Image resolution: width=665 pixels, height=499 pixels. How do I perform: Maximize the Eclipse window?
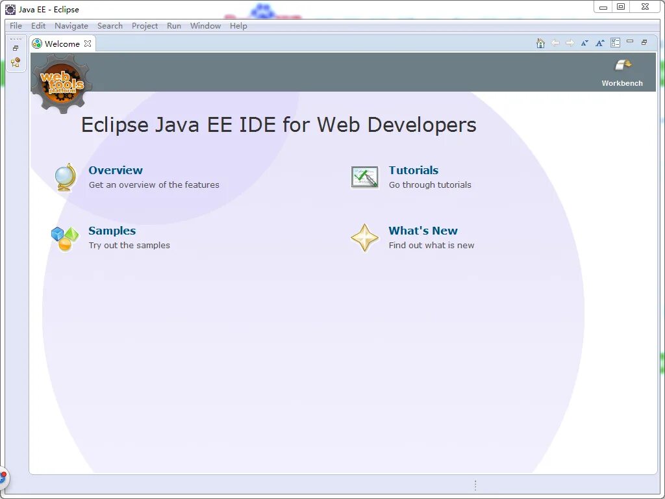point(621,6)
